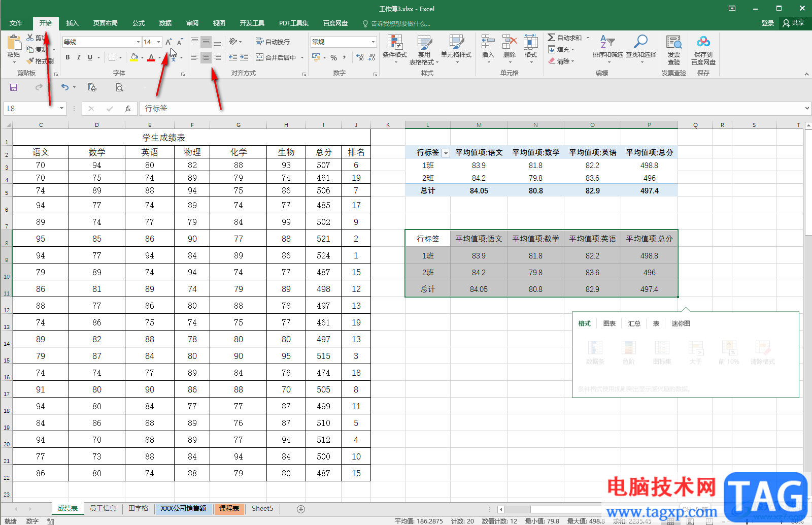
Task: Toggle Top Align for cells
Action: click(195, 42)
